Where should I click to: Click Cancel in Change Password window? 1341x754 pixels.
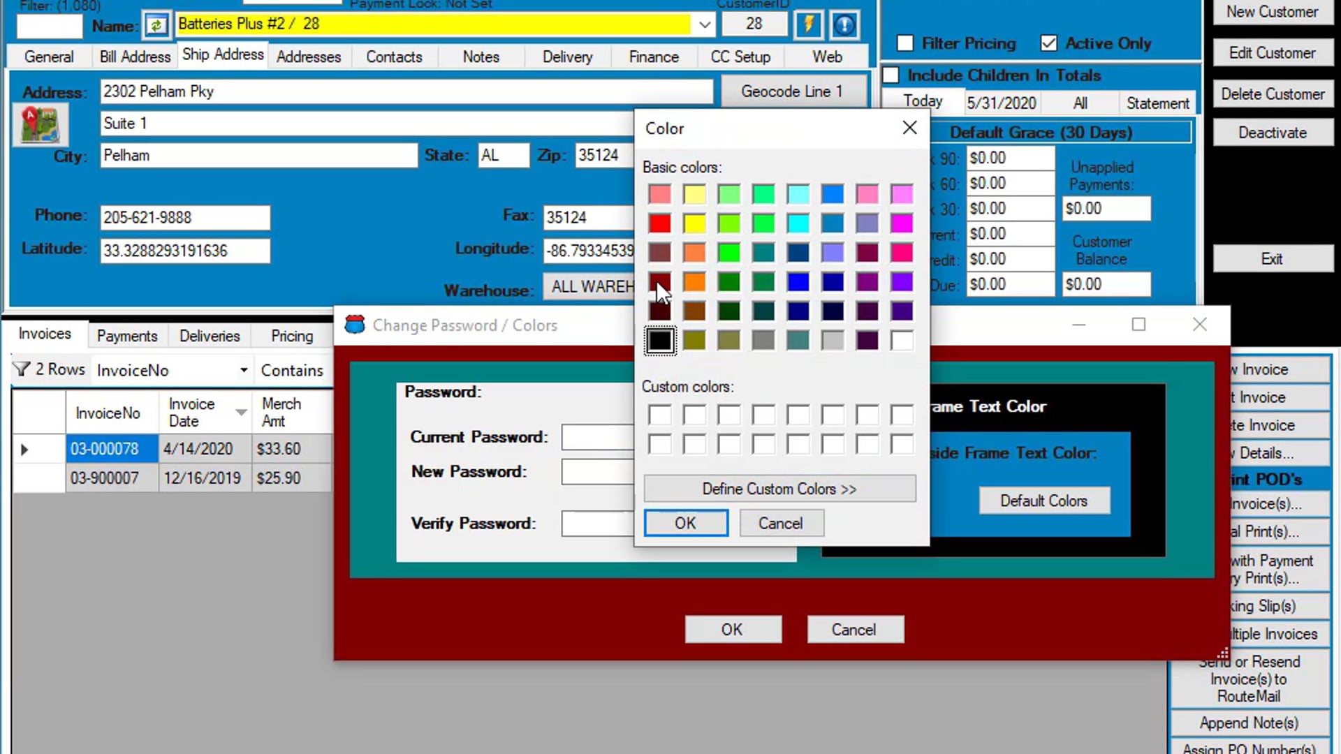[854, 630]
